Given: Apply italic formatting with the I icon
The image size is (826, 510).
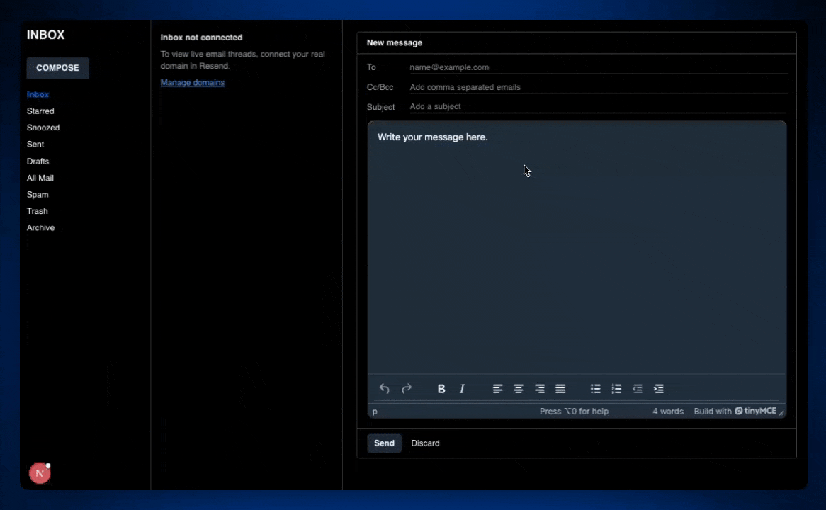Looking at the screenshot, I should click(x=461, y=389).
